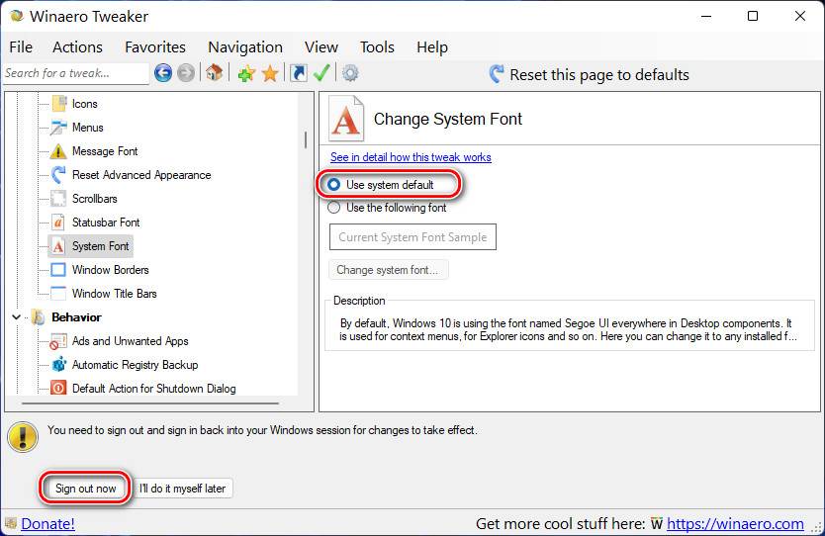Click the green checkmark toolbar icon

[x=321, y=72]
